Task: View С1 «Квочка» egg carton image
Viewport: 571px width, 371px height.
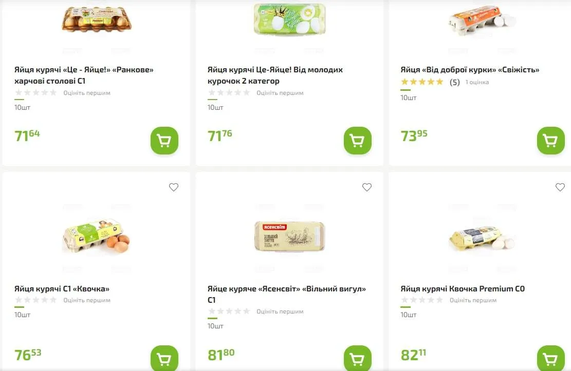Action: tap(96, 238)
